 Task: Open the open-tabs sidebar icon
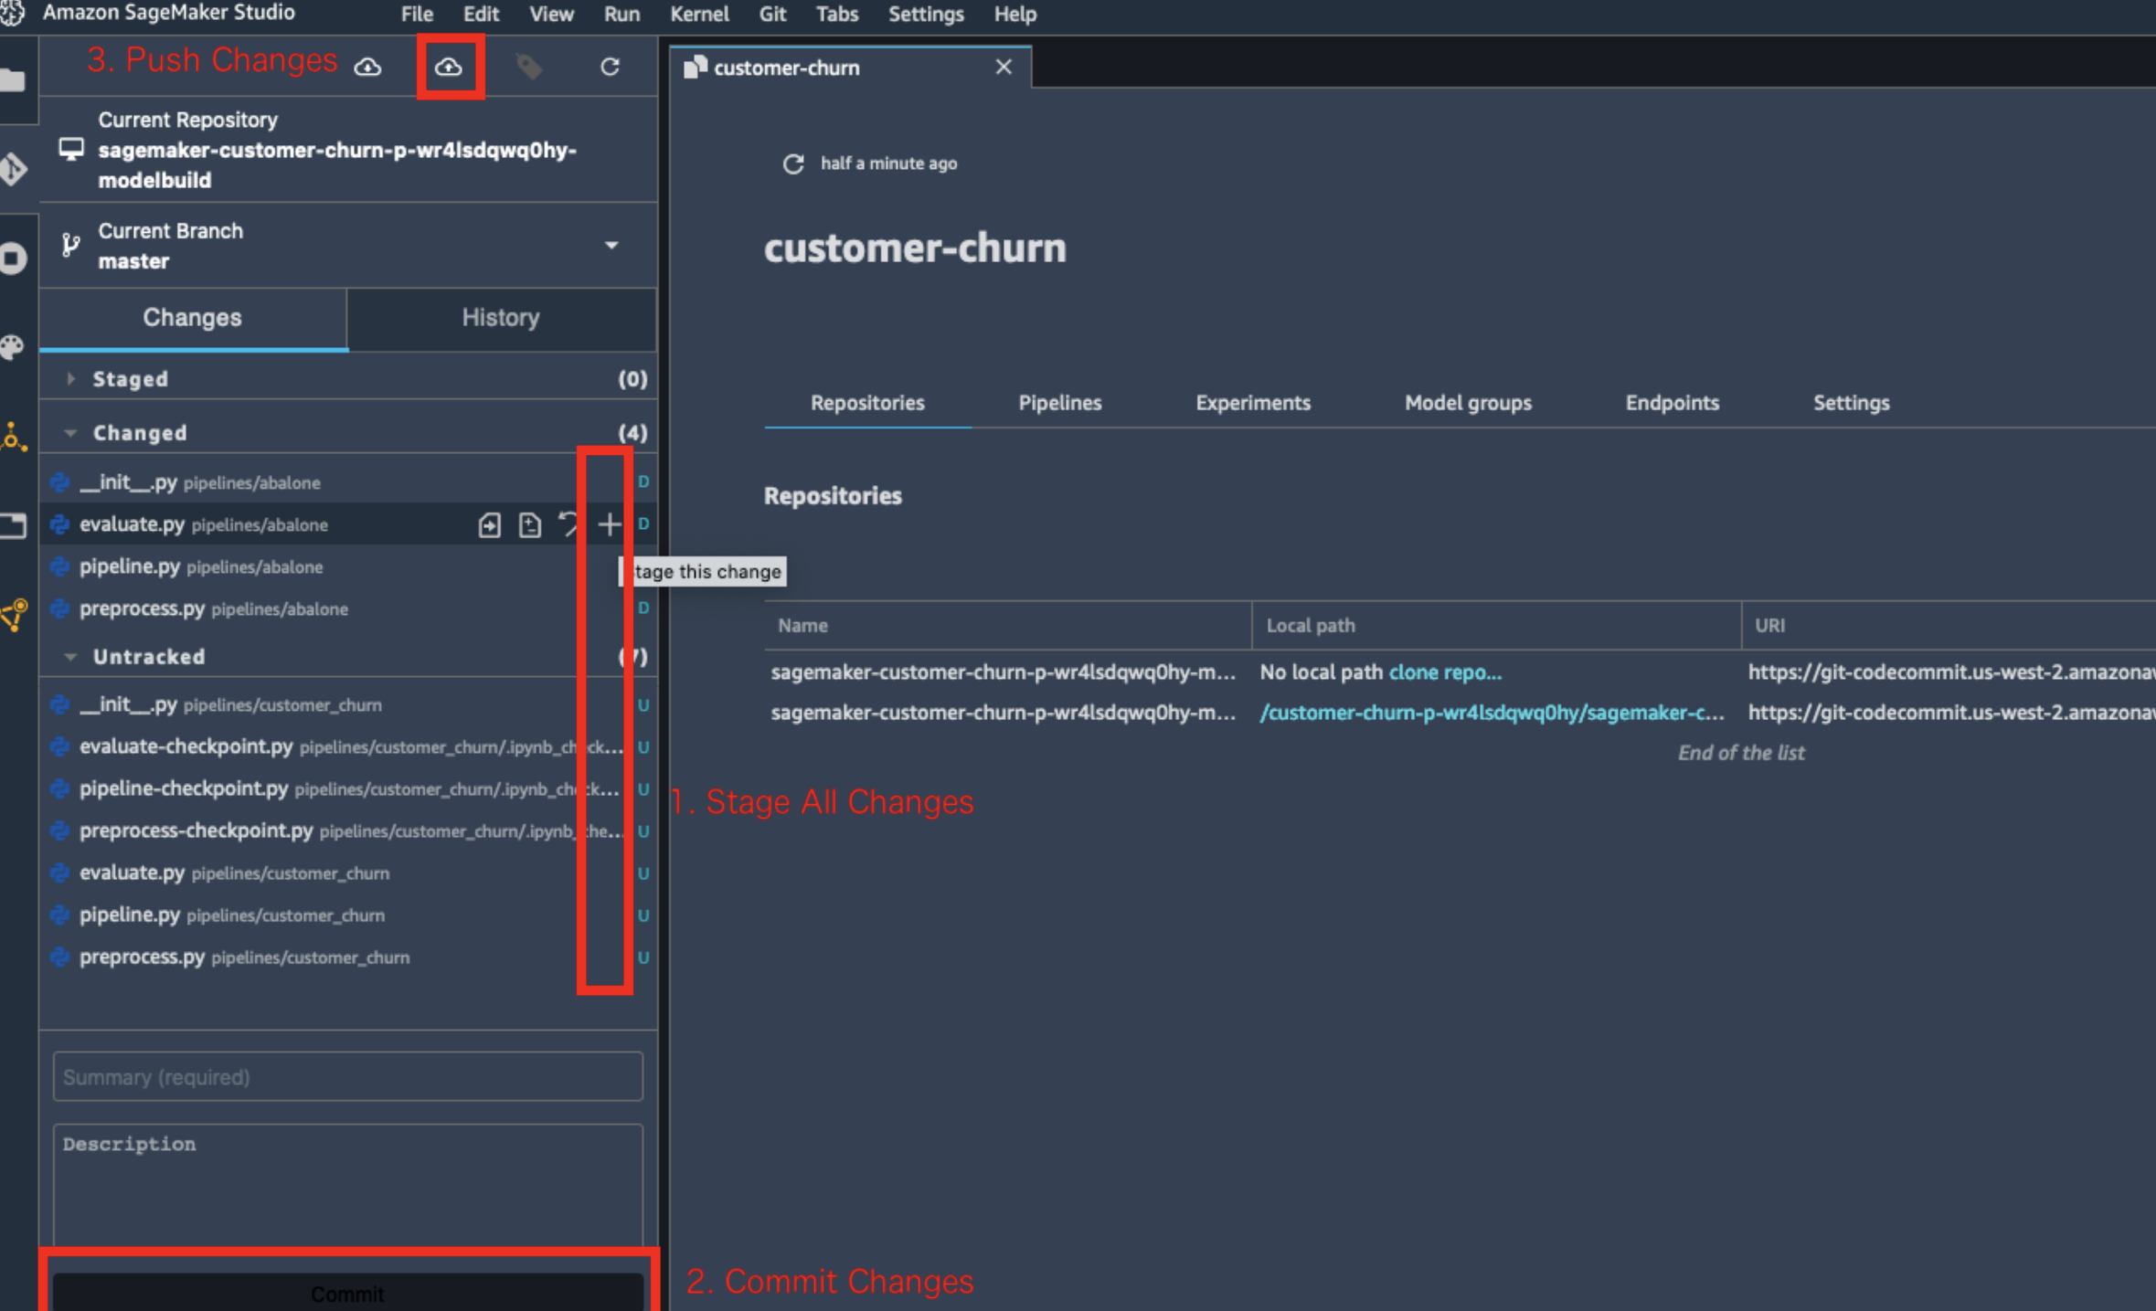[x=13, y=525]
